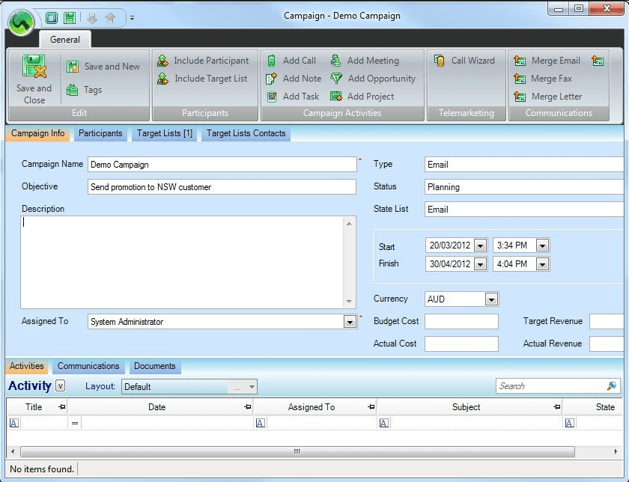Open the quick access toolbar customize arrow
Viewport: 629px width, 482px height.
(132, 18)
